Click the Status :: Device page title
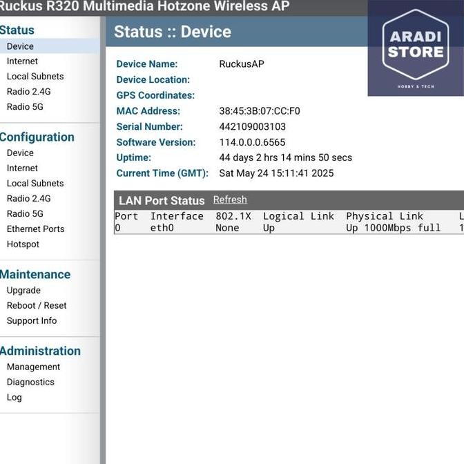464x464 pixels. (173, 32)
